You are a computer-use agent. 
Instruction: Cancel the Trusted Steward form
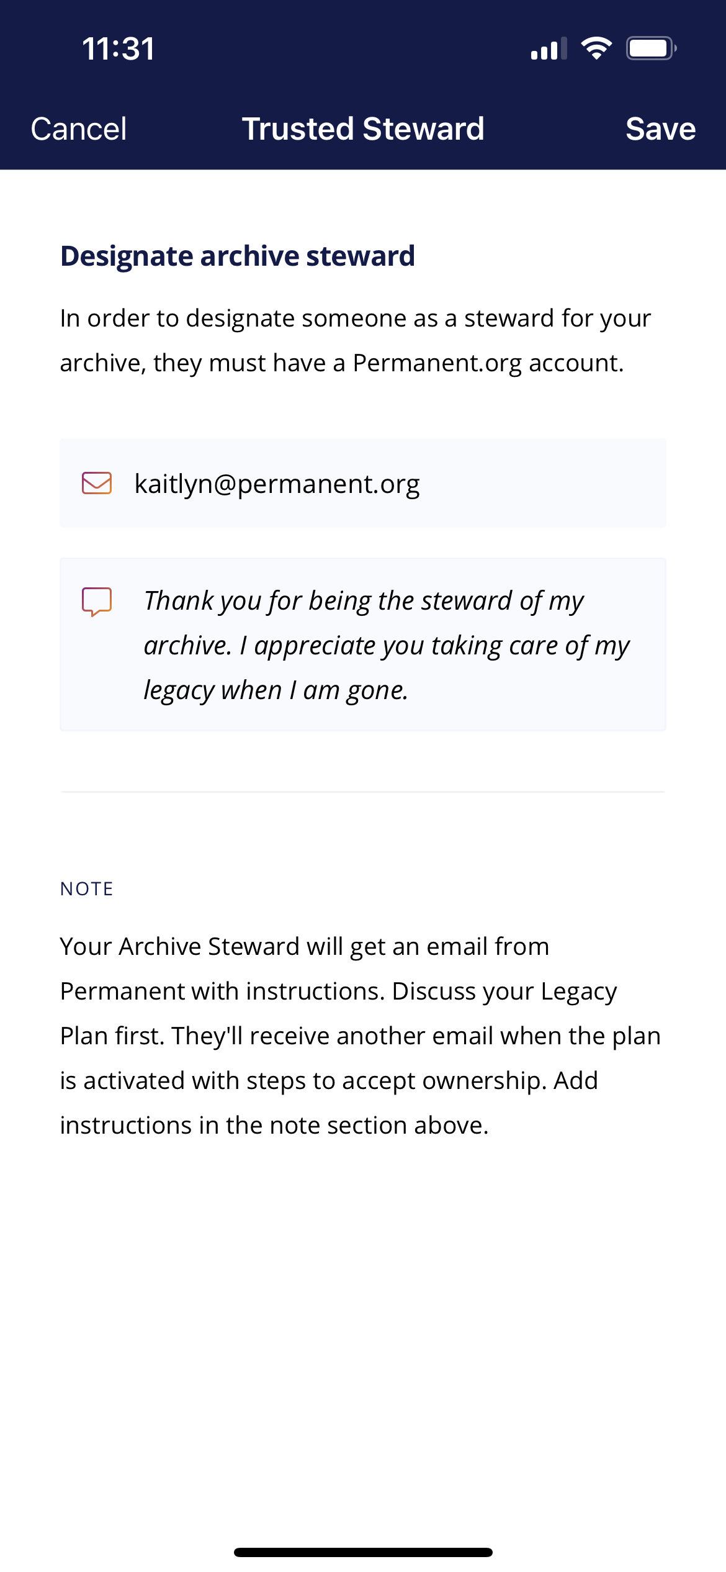pyautogui.click(x=79, y=129)
